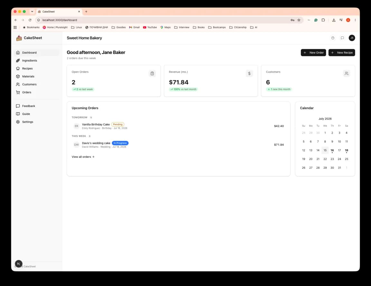Select July 22 in the calendar
This screenshot has width=371, height=286.
pyautogui.click(x=325, y=159)
